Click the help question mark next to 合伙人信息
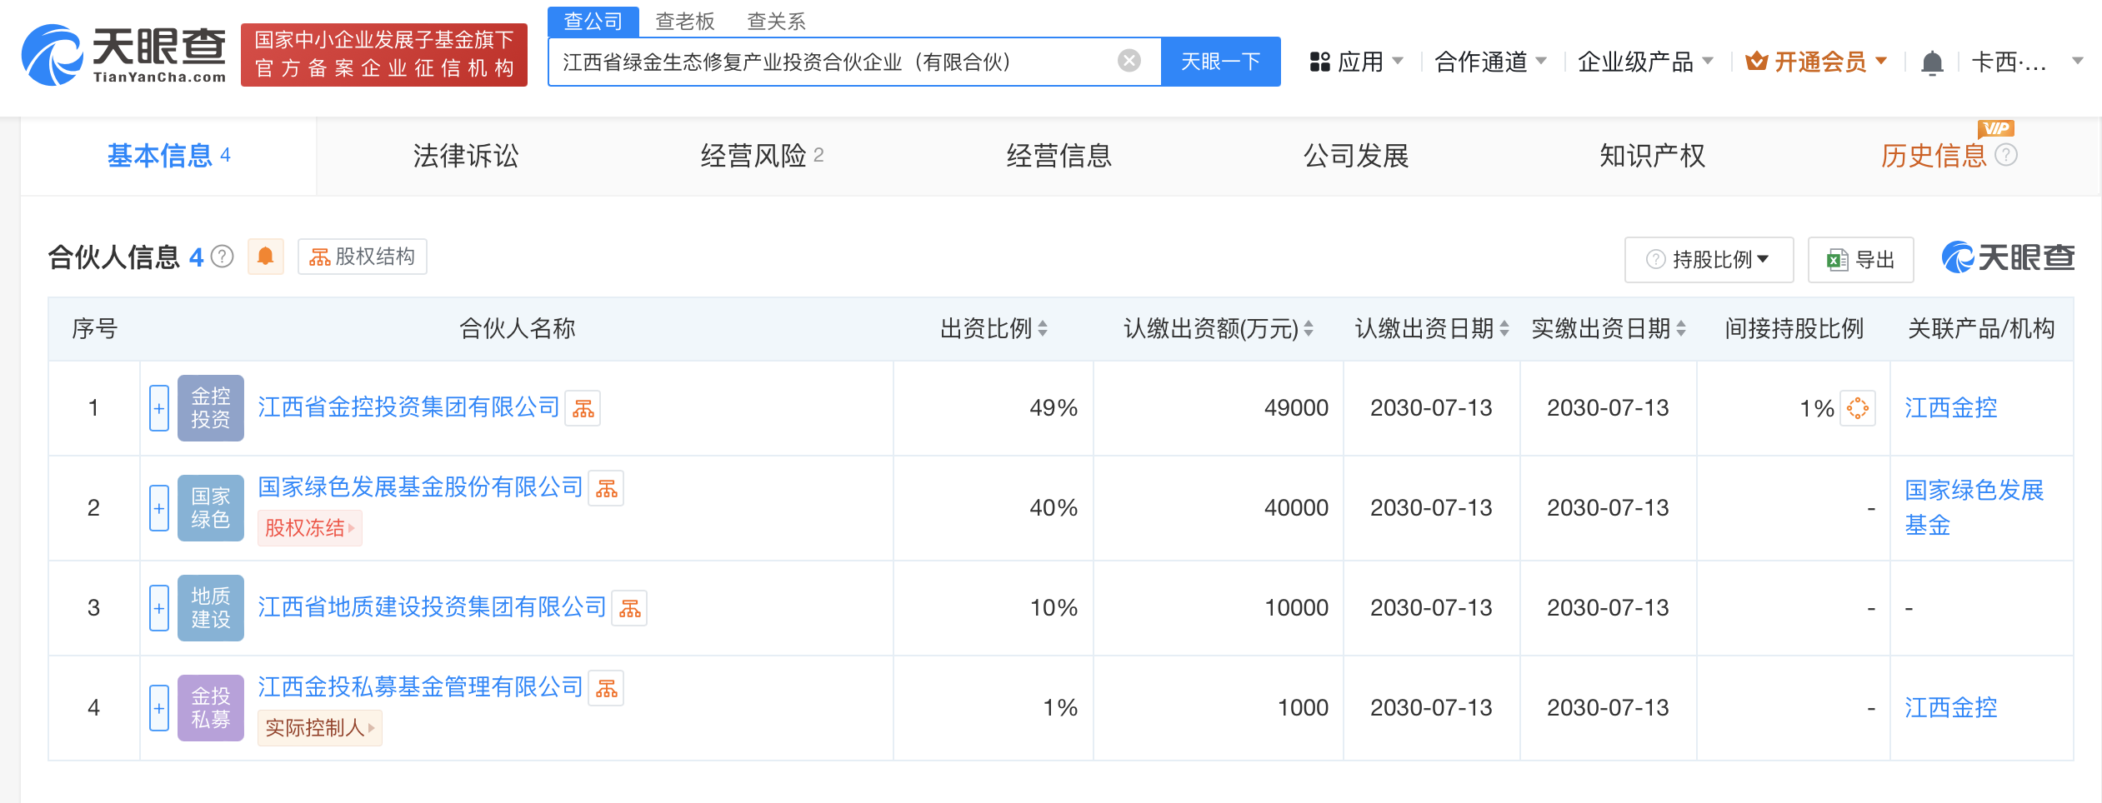Screen dimensions: 2102x803 (x=223, y=257)
